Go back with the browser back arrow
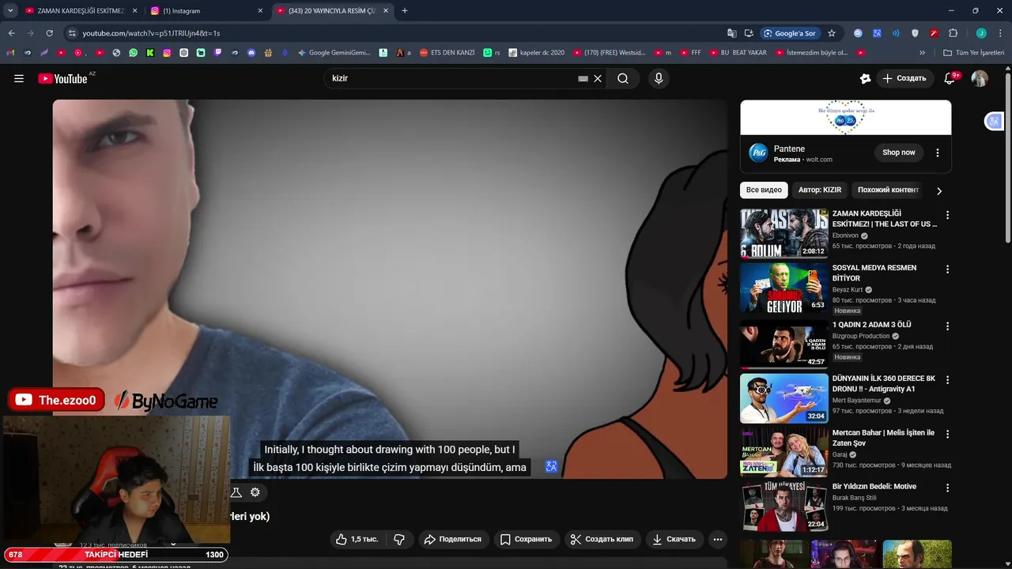Screen dimensions: 1012x569 [x=11, y=33]
